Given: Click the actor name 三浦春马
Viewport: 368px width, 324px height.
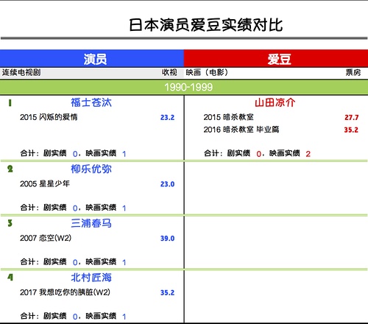Looking at the screenshot, I should (91, 223).
